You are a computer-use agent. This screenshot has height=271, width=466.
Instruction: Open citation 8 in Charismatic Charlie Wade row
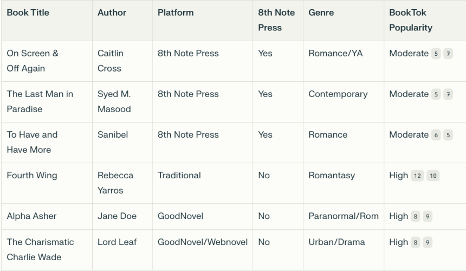pyautogui.click(x=416, y=242)
